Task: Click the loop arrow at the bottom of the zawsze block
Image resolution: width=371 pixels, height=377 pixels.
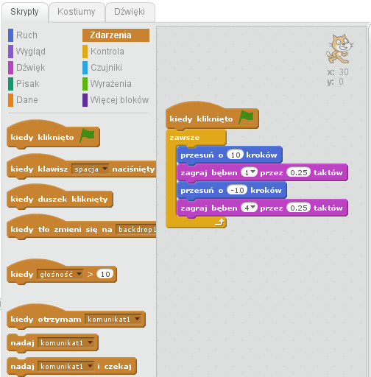Action: (x=220, y=222)
